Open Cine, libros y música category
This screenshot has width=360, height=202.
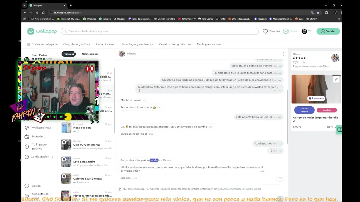point(76,44)
